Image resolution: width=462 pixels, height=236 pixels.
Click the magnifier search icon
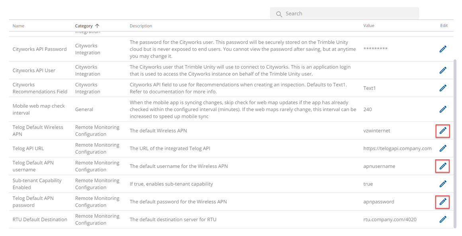[x=279, y=14]
